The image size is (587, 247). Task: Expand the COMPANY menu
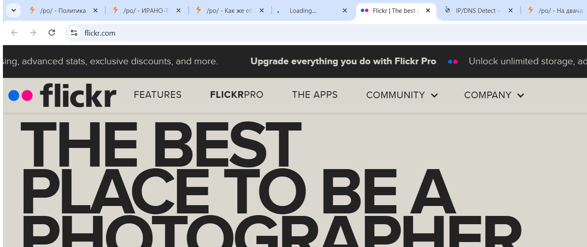(494, 95)
